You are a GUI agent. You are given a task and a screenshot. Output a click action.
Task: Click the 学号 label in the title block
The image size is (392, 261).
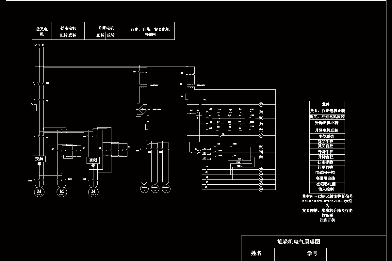[x=312, y=253]
